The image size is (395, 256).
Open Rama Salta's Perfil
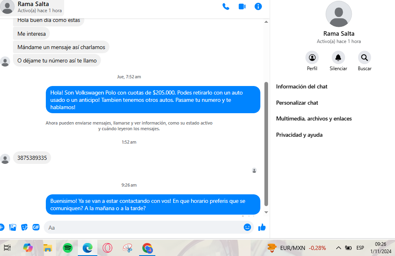click(312, 57)
